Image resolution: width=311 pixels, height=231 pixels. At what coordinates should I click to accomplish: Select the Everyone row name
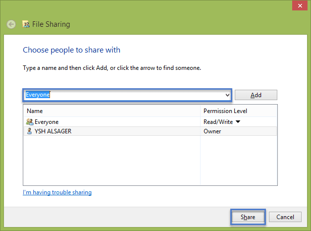(x=47, y=122)
